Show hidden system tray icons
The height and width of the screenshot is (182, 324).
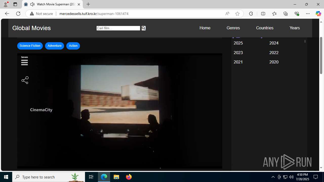click(273, 177)
